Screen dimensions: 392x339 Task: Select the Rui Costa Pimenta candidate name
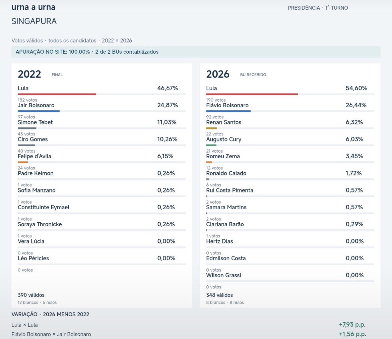230,190
